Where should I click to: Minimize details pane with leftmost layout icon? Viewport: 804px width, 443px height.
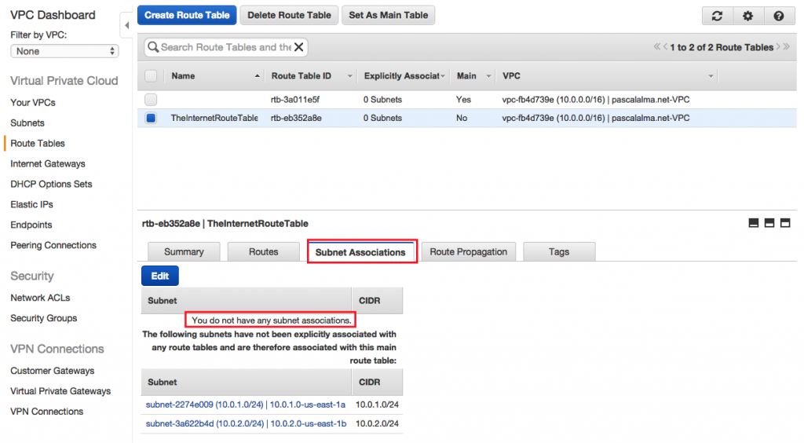(754, 224)
